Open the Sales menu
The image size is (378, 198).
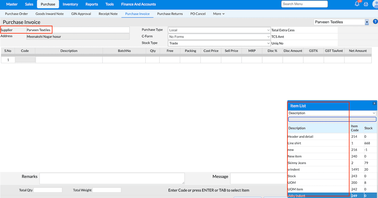(29, 4)
